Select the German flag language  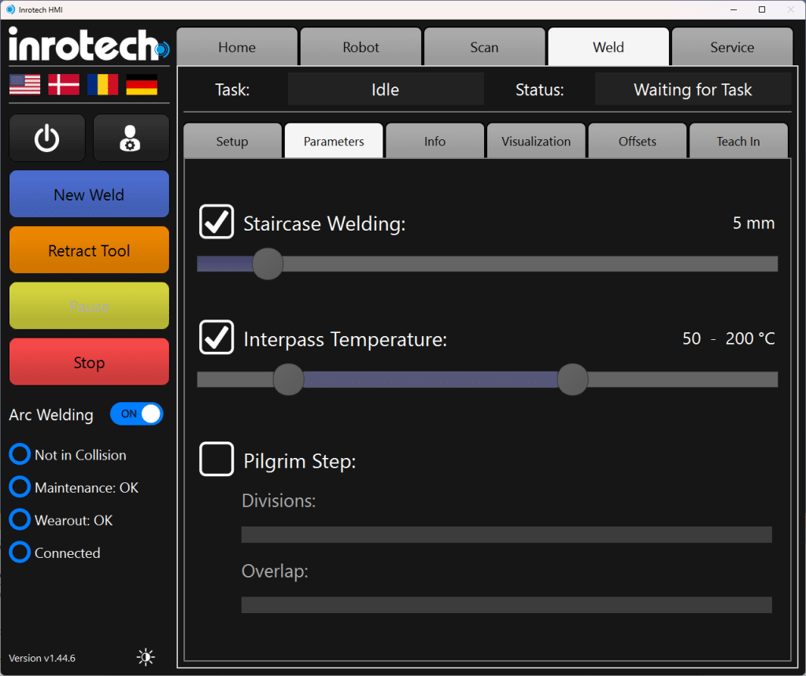click(x=142, y=84)
